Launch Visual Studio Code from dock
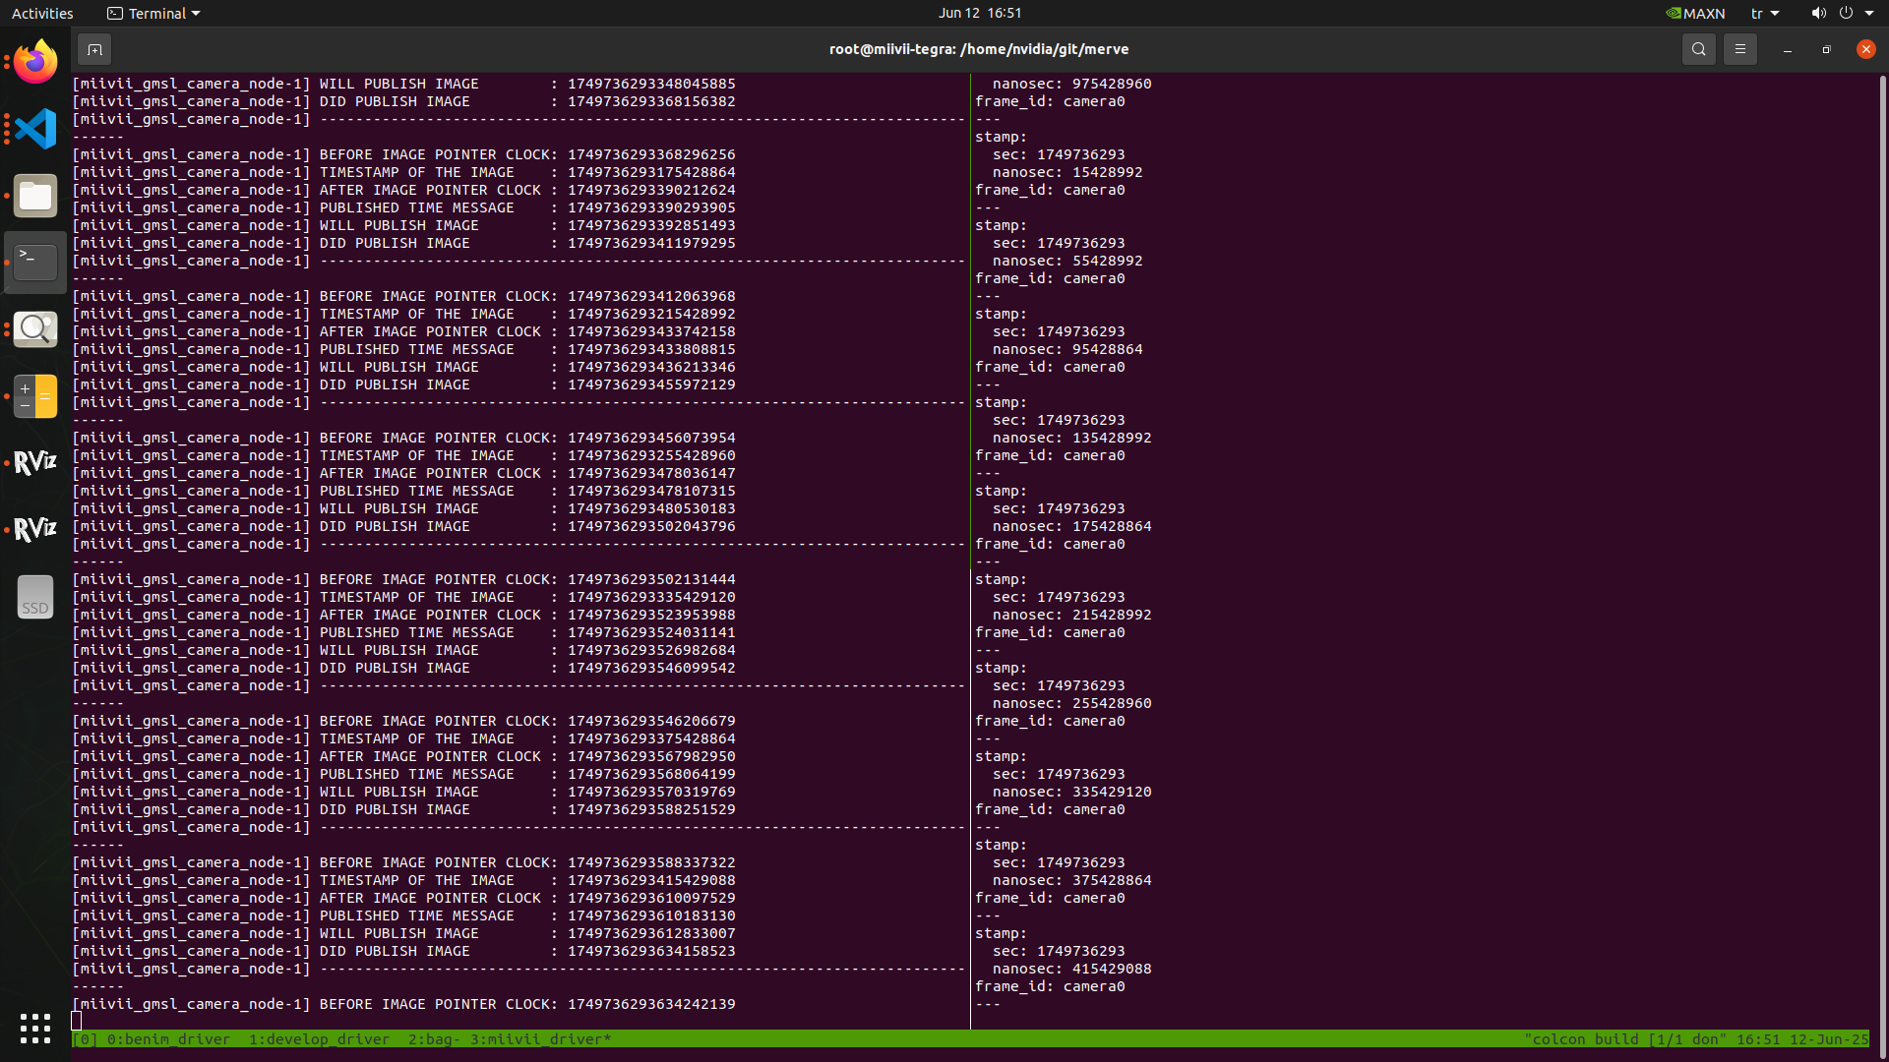 (x=35, y=129)
